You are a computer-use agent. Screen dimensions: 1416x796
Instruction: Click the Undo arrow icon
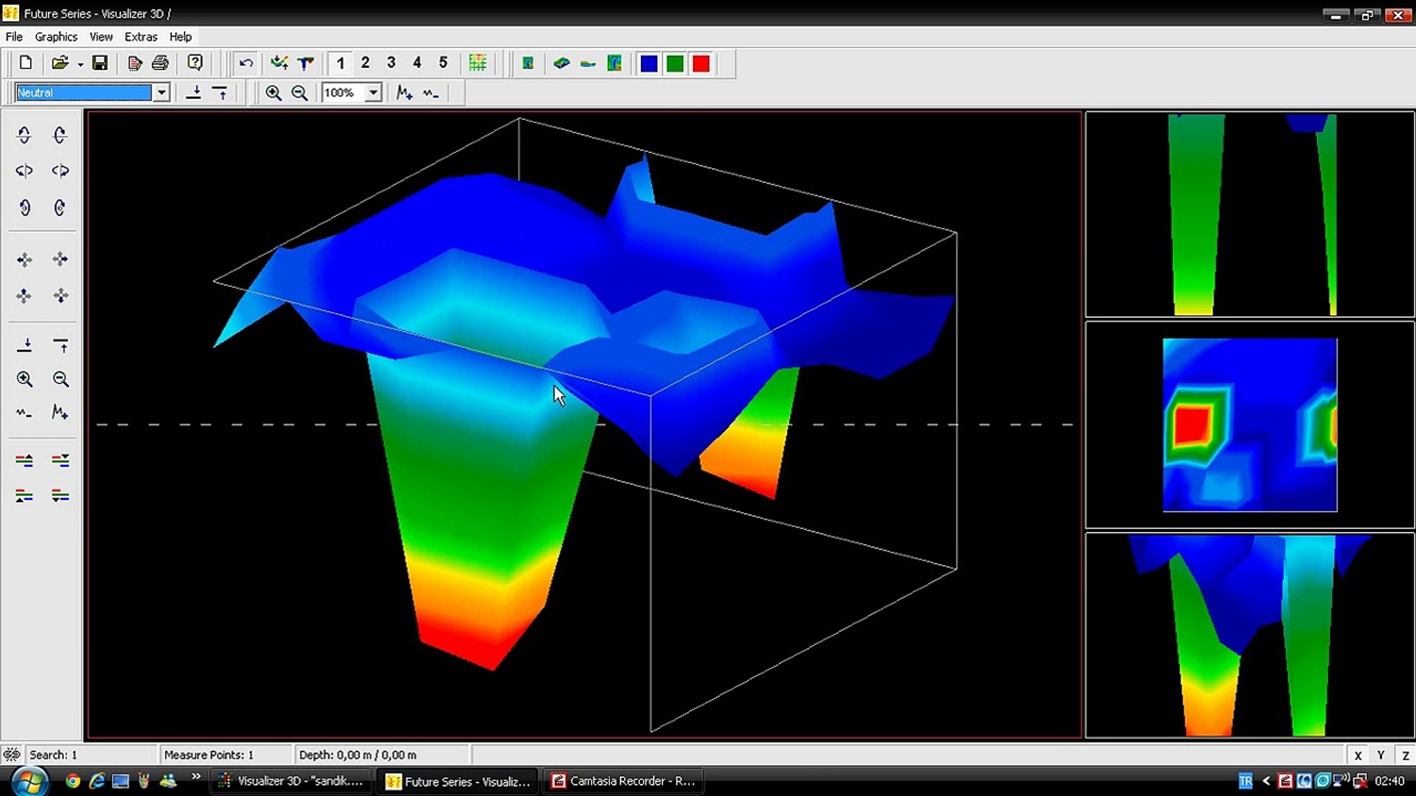pos(246,63)
